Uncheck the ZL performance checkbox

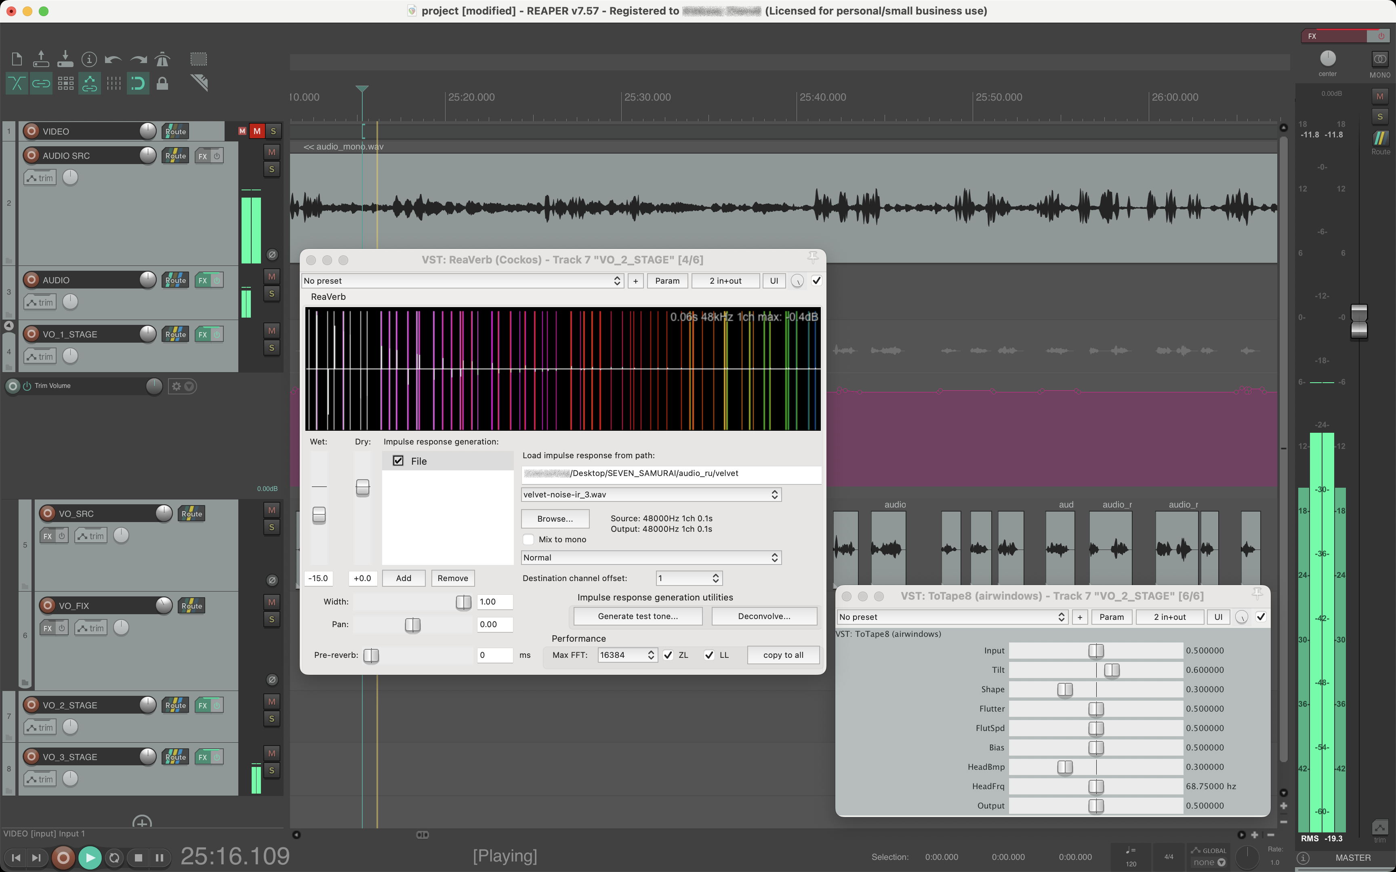pos(668,655)
